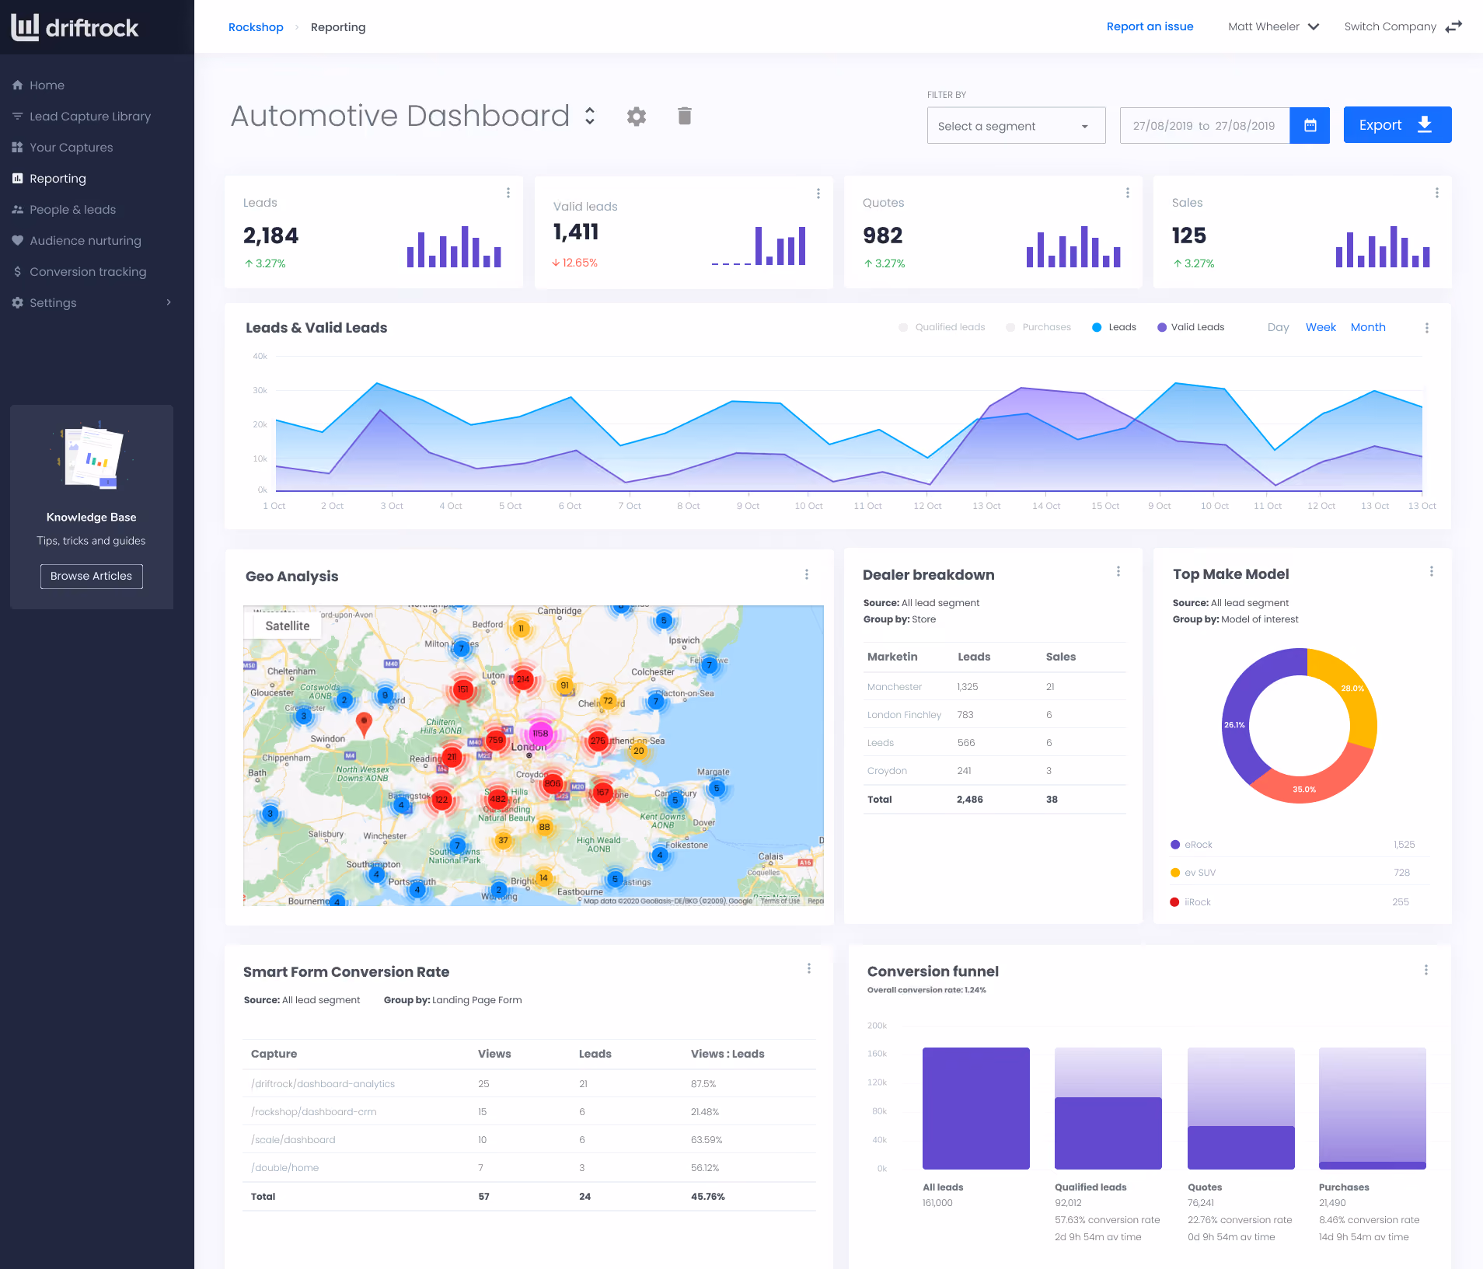Image resolution: width=1483 pixels, height=1269 pixels.
Task: Open Leads card options menu
Action: pos(508,193)
